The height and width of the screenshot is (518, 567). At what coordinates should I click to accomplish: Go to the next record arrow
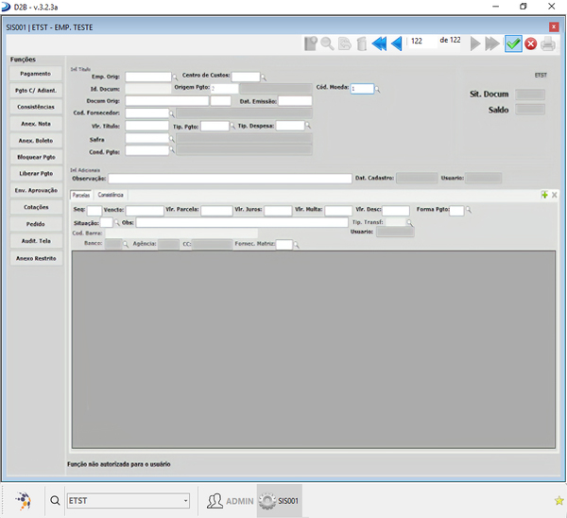pos(475,43)
